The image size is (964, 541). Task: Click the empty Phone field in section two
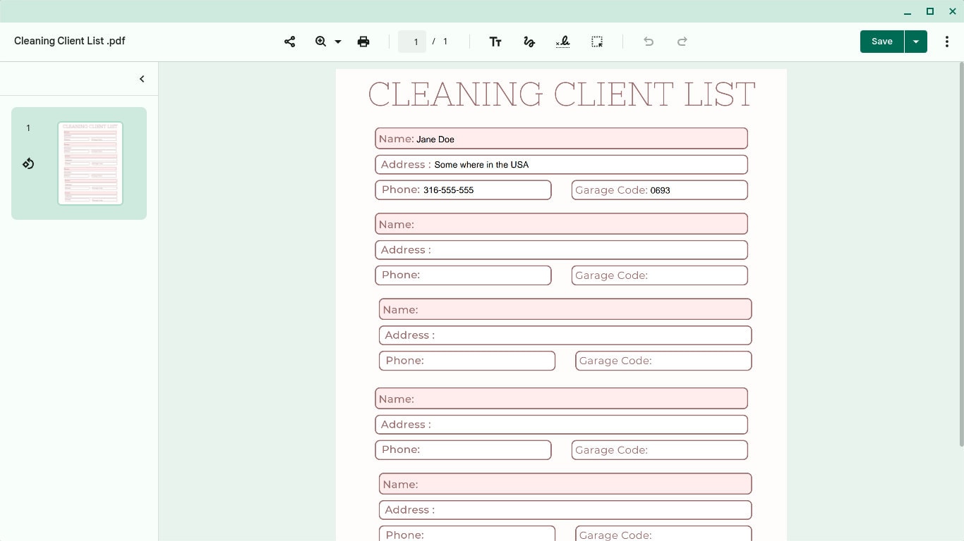point(463,275)
